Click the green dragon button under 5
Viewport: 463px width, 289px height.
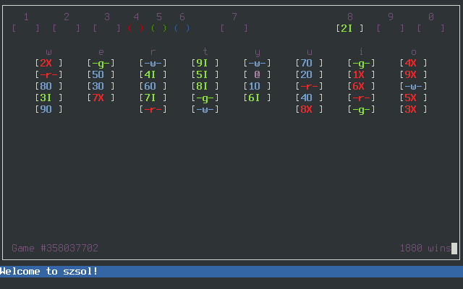159,28
